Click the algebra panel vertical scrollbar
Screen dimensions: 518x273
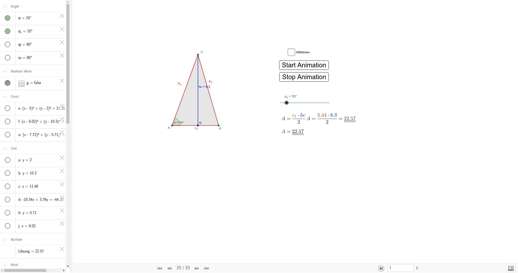pos(68,64)
